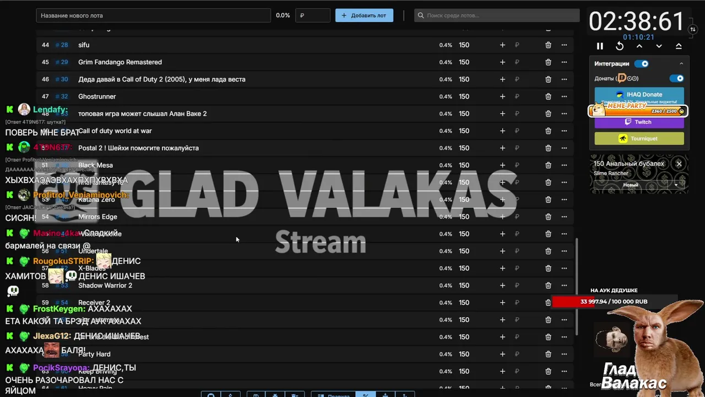705x397 pixels.
Task: Open lot link #32 beside Ghostrunner
Action: pos(62,96)
